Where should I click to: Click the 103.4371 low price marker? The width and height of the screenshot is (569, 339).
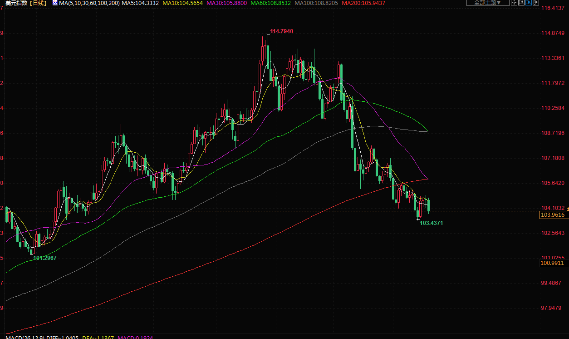pyautogui.click(x=431, y=223)
